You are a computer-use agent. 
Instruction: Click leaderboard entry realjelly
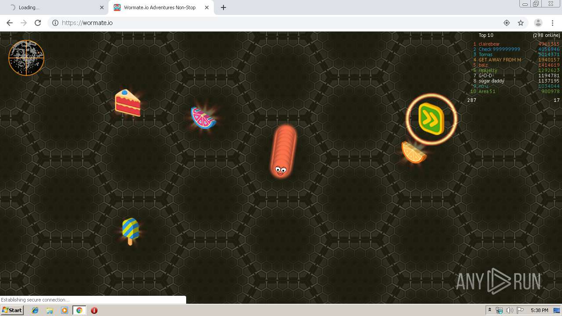pyautogui.click(x=488, y=70)
